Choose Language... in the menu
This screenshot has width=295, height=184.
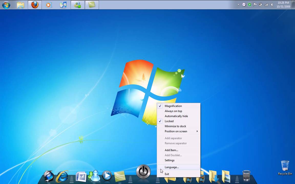pos(179,167)
